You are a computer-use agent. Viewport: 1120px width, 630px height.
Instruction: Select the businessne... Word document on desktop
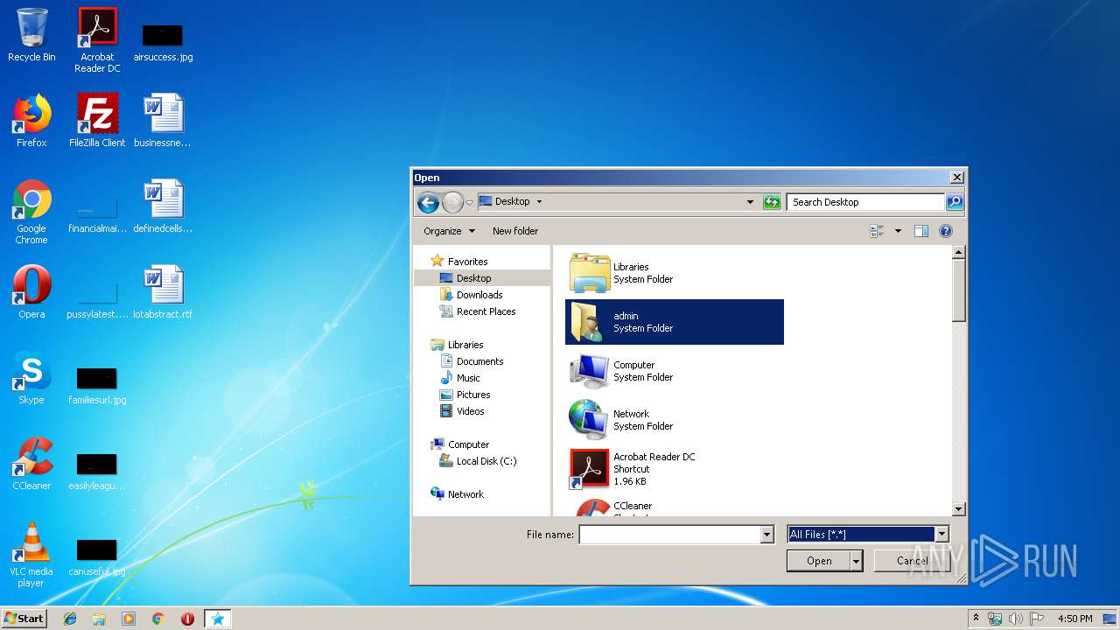(163, 122)
